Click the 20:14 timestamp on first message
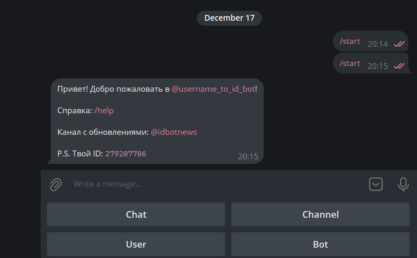The image size is (417, 258). [x=378, y=44]
